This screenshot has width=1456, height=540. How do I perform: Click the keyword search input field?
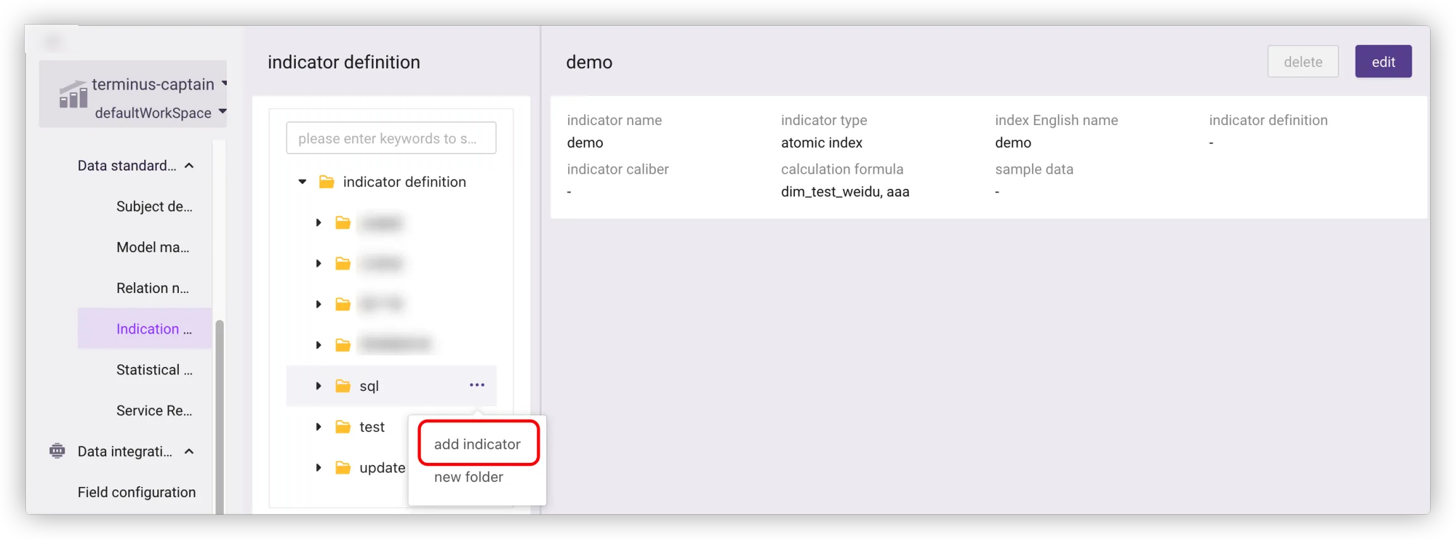pos(391,138)
